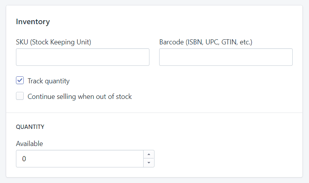The image size is (309, 183).
Task: Select the 0 value in Available
Action: [24, 159]
